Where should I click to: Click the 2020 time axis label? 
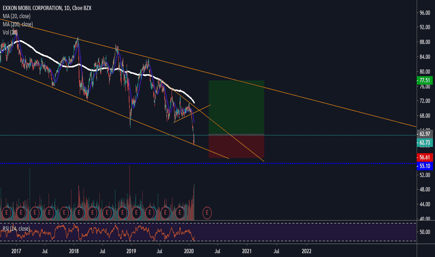[x=189, y=251]
